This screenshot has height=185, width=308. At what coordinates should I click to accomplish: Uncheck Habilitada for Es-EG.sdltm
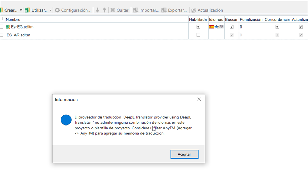198,27
